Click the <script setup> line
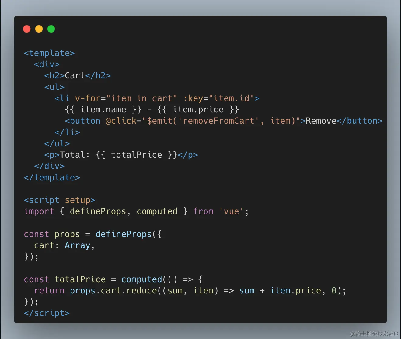The image size is (401, 339). pyautogui.click(x=60, y=200)
